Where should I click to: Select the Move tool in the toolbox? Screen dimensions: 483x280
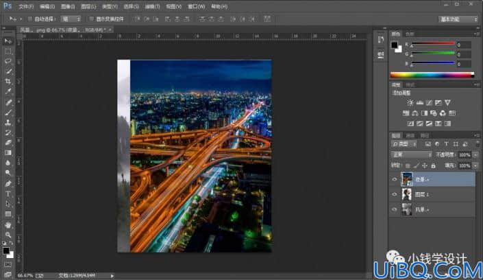point(8,41)
